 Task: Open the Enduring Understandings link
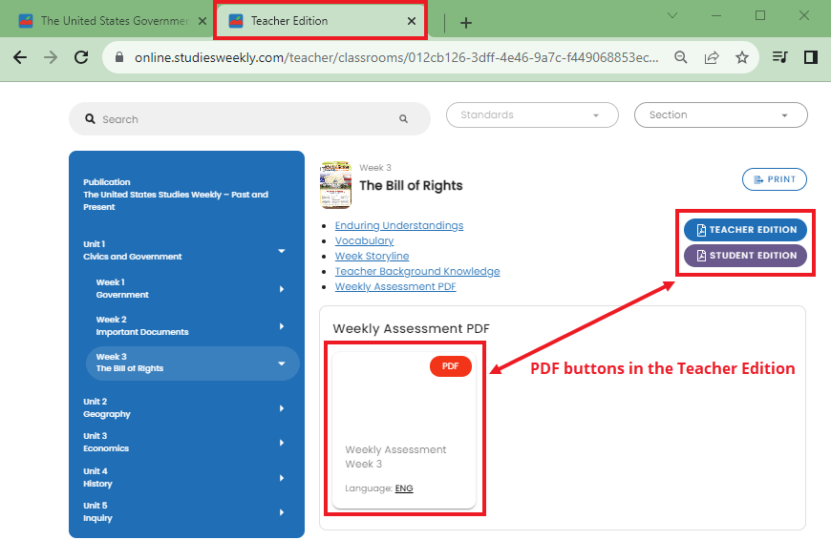click(399, 225)
